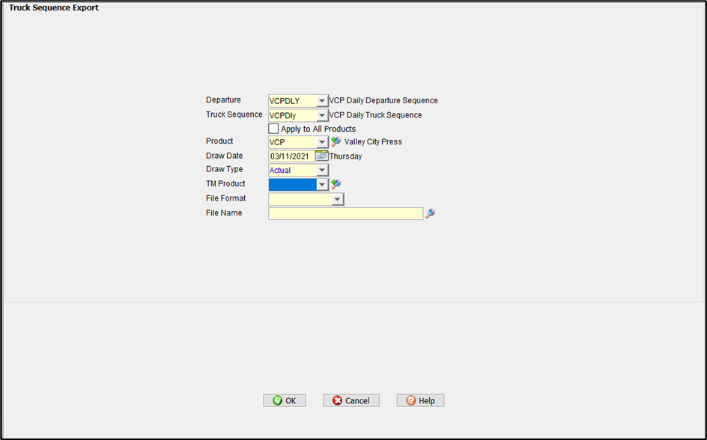Open Help using the Help button
This screenshot has height=440, width=707.
420,400
